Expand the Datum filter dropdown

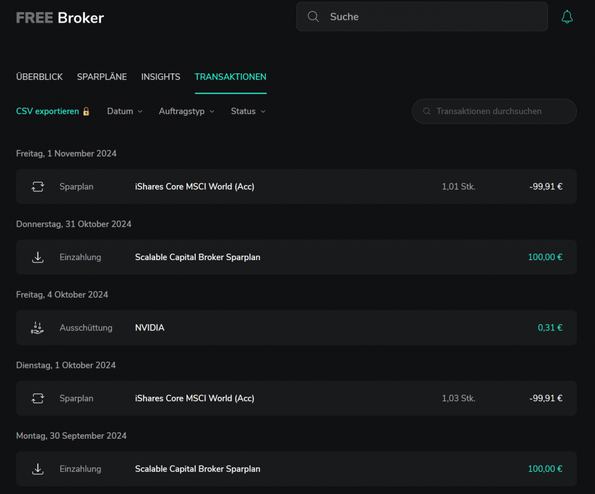point(124,111)
